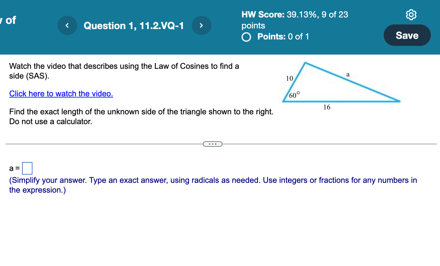Select the "Question 1, 11.2.VQ-1" header
Viewport: 440px width, 266px height.
pos(134,26)
